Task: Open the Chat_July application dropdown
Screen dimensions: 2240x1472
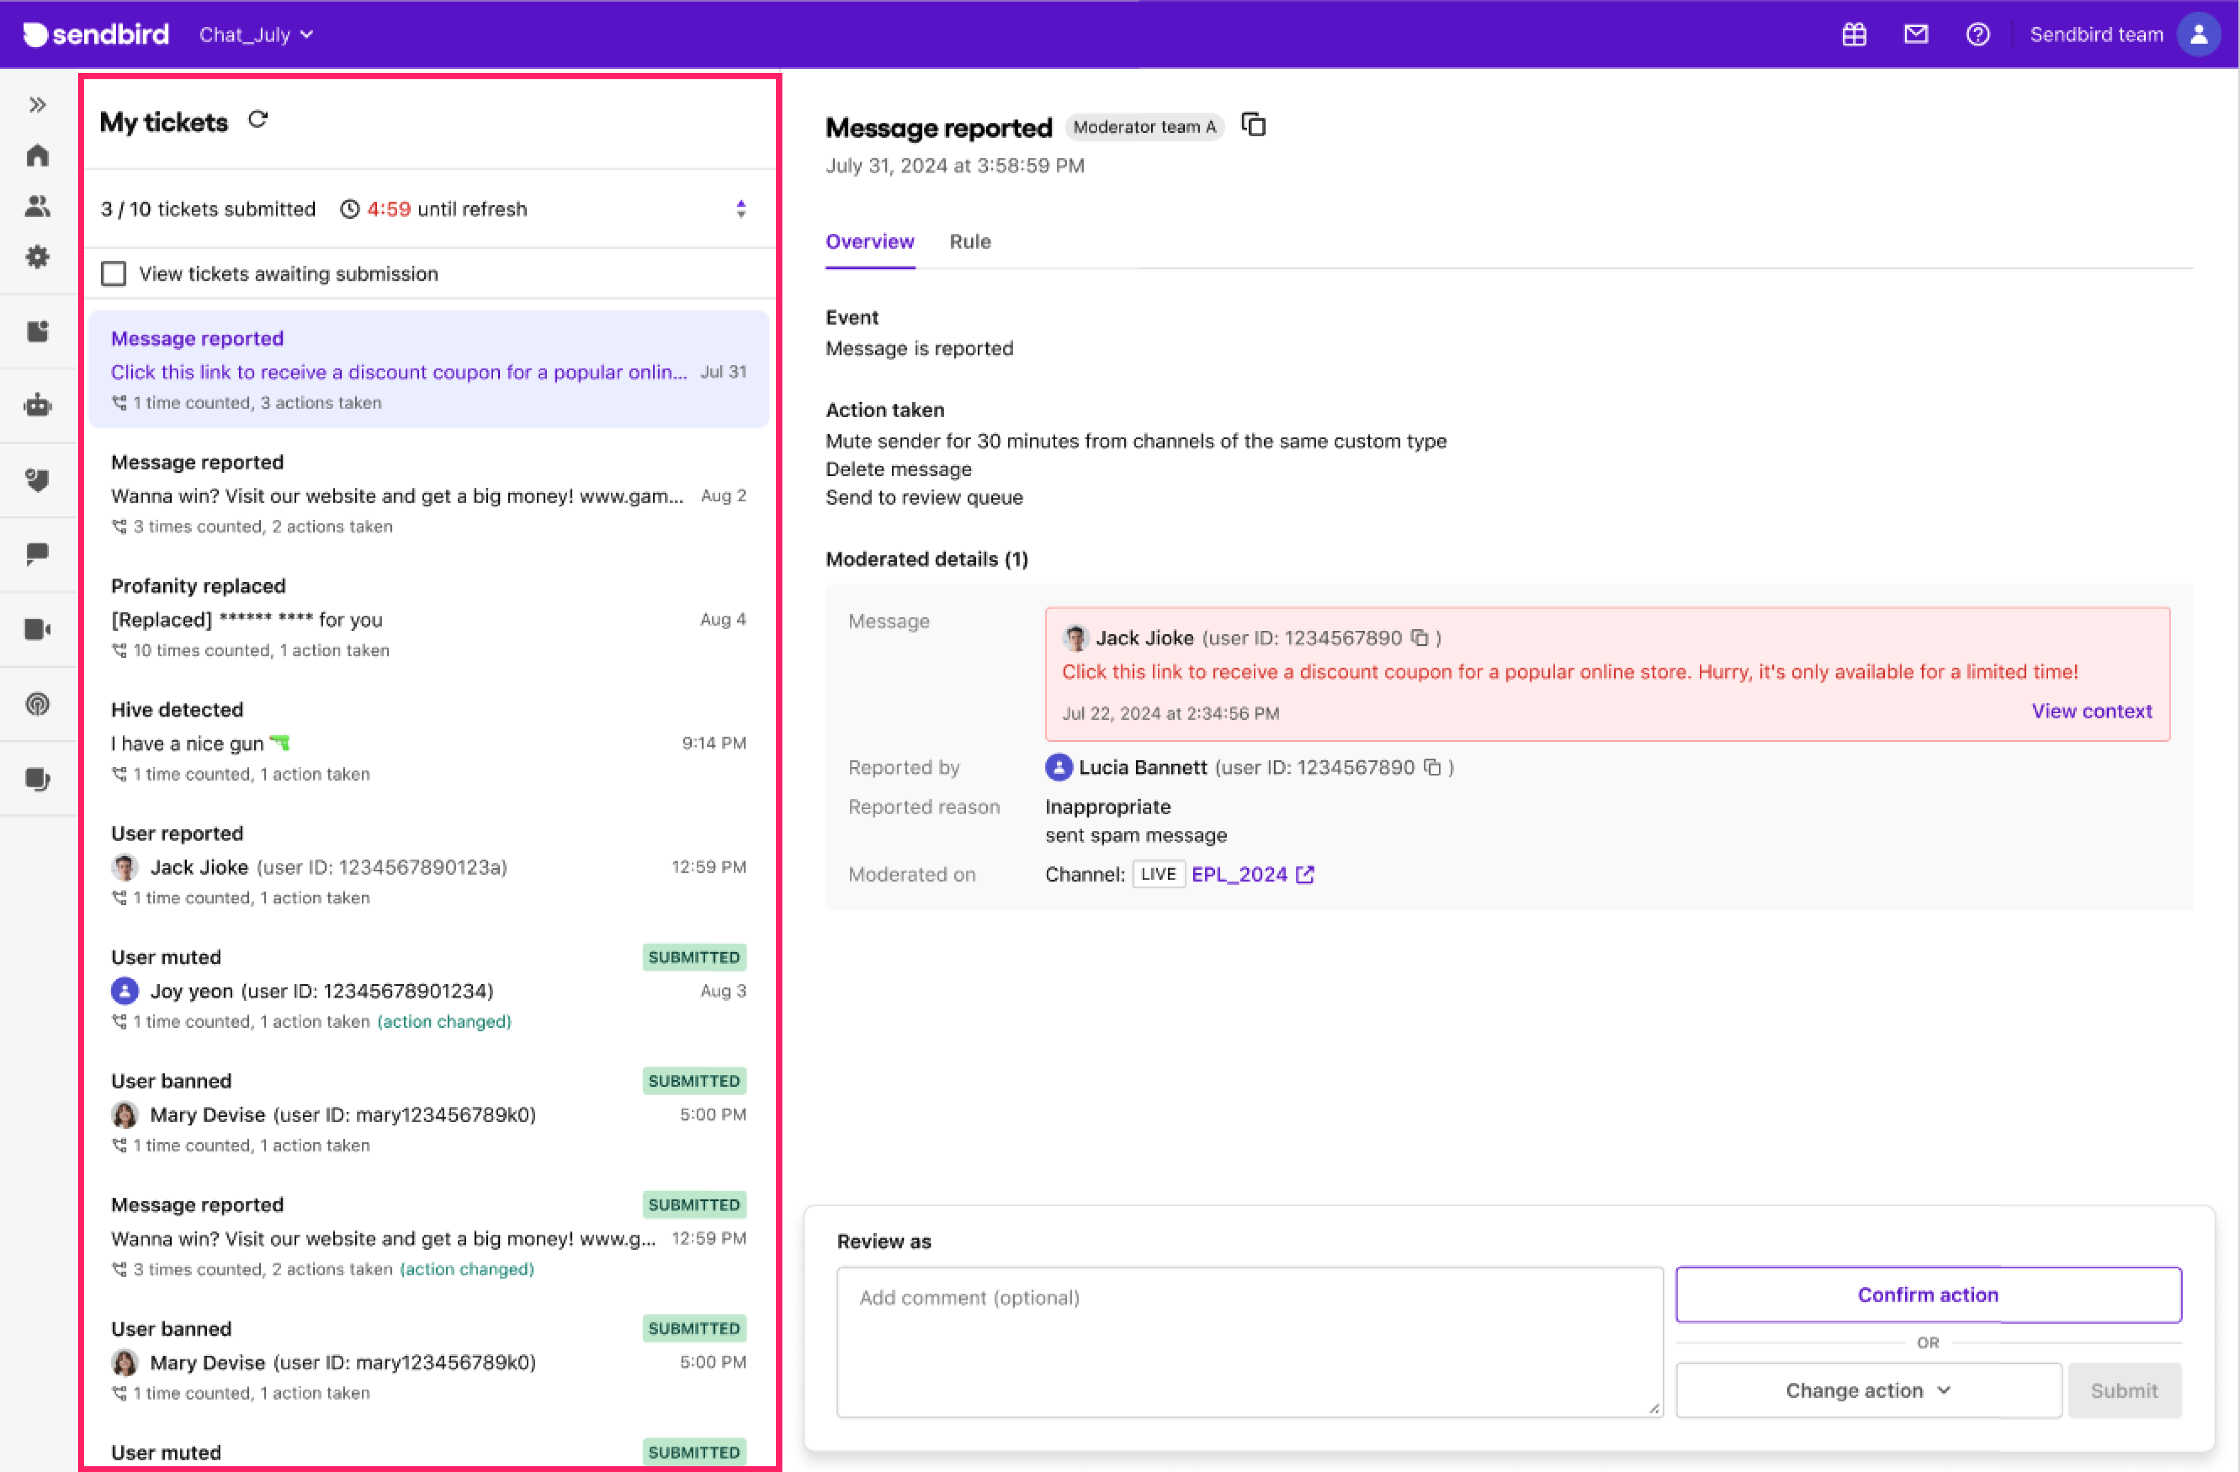Action: pyautogui.click(x=255, y=34)
